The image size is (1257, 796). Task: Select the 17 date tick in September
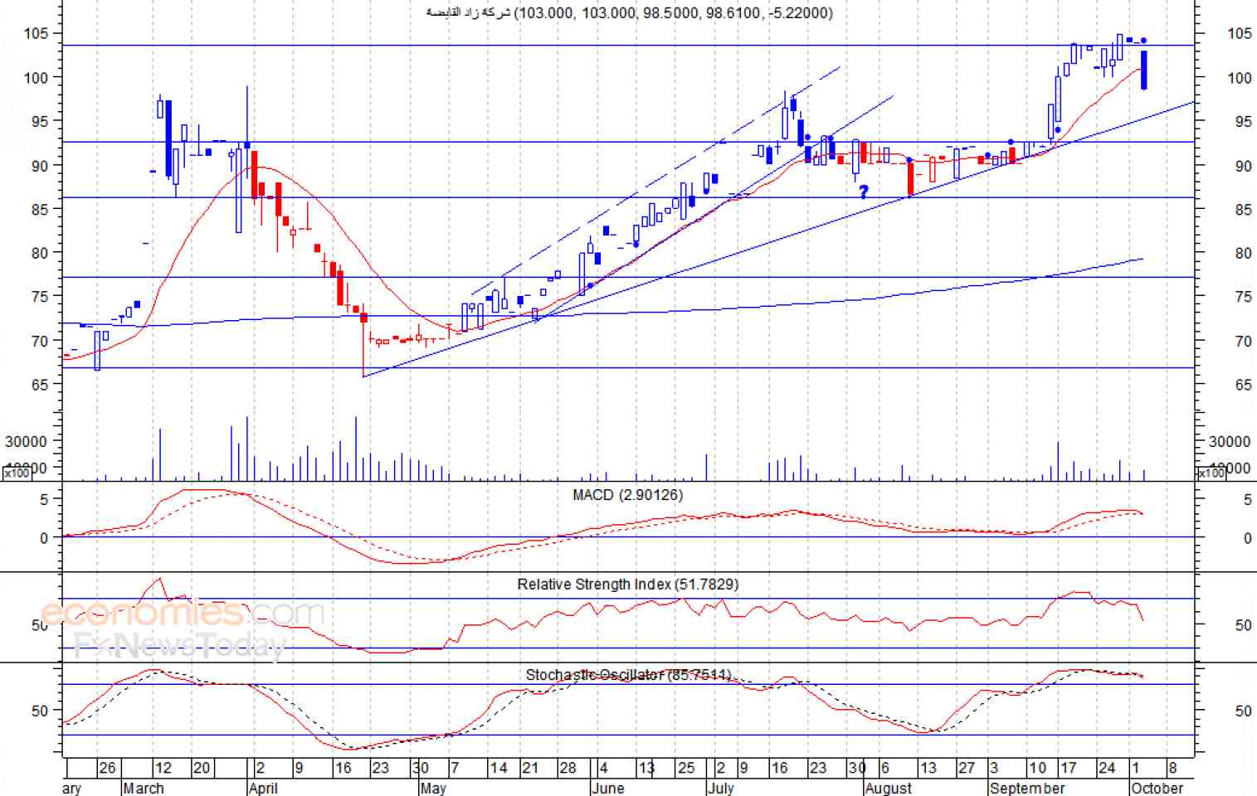[1069, 768]
